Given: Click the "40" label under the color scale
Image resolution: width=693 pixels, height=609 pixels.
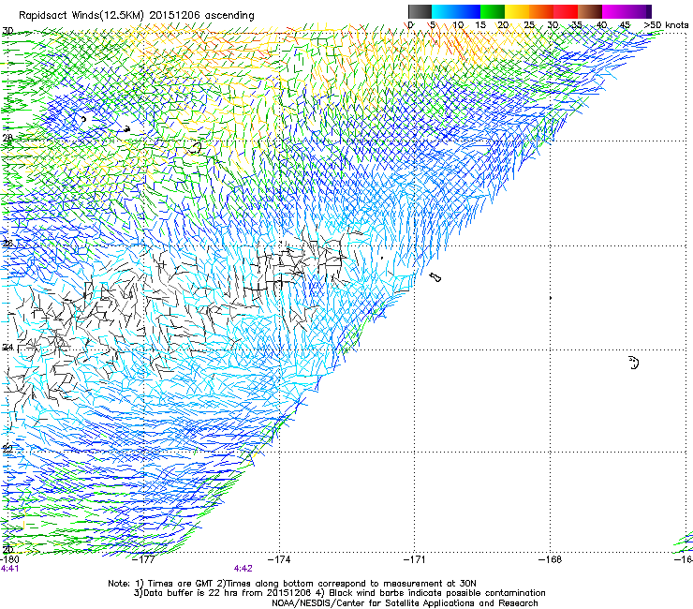Looking at the screenshot, I should [x=601, y=25].
